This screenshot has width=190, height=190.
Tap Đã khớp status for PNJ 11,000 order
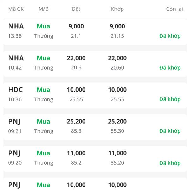[170, 163]
